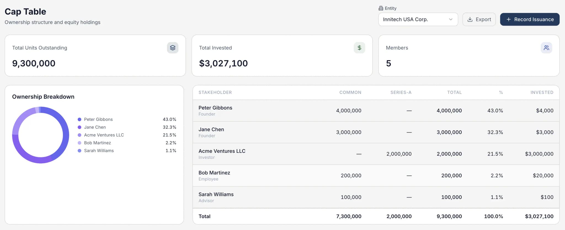The width and height of the screenshot is (565, 230).
Task: Click the layers icon in Total Units card
Action: click(172, 48)
